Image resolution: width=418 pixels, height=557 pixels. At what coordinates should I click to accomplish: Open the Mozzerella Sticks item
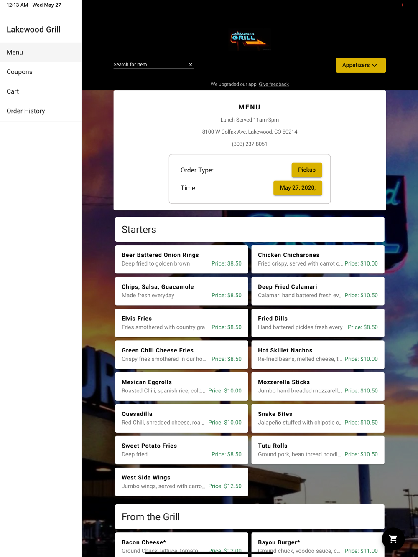coord(318,386)
